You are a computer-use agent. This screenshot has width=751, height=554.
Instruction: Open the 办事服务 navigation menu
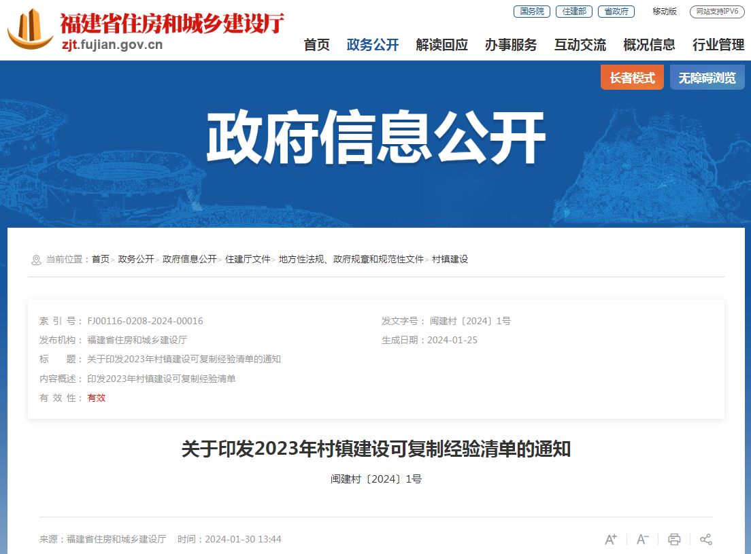[x=511, y=45]
